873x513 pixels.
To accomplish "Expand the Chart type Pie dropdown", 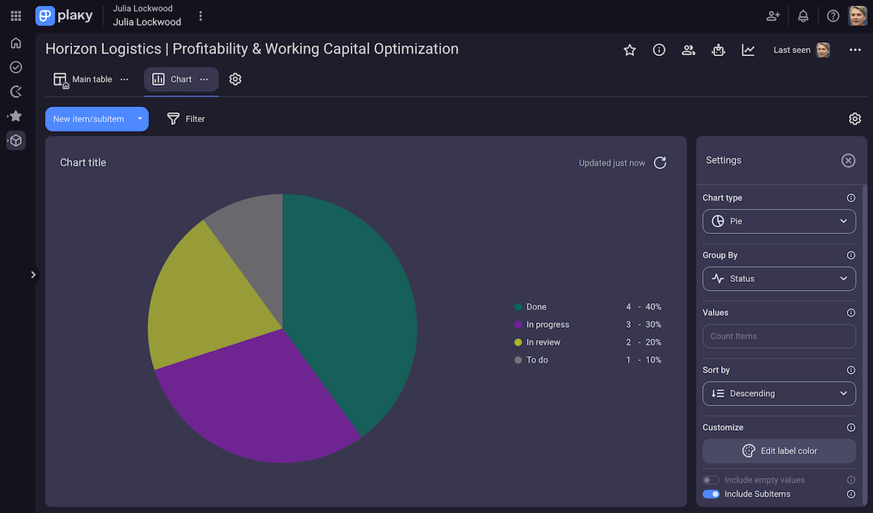I will tap(778, 221).
